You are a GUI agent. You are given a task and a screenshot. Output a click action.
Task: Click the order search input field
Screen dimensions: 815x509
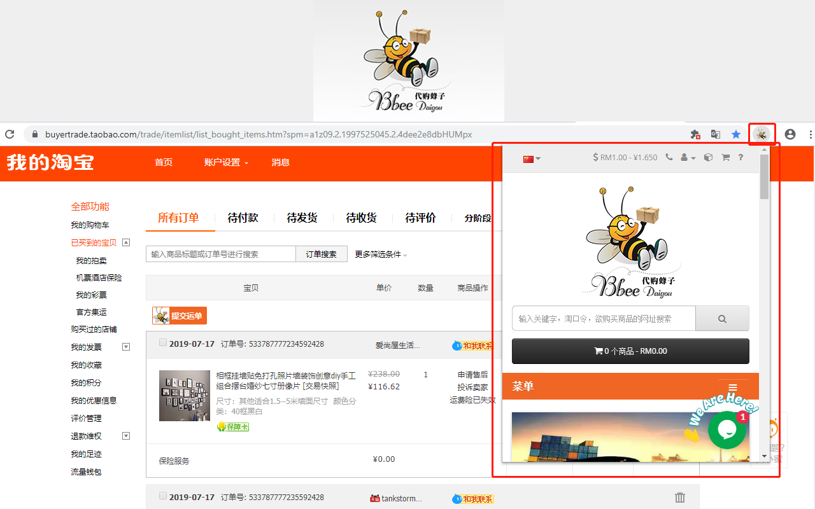[221, 254]
